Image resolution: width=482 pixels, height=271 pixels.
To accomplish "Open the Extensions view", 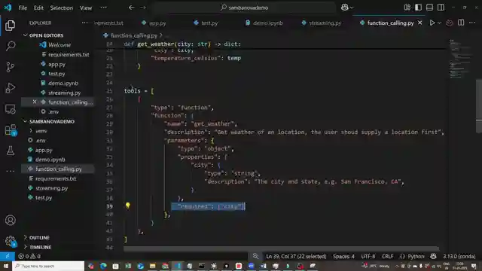I will (11, 130).
